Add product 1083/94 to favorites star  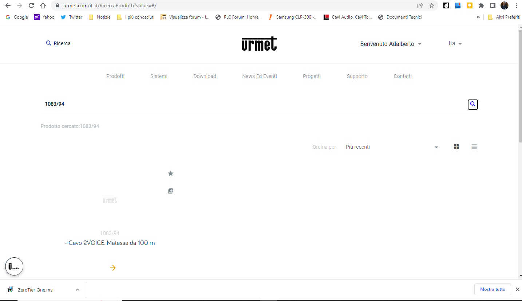pyautogui.click(x=171, y=173)
